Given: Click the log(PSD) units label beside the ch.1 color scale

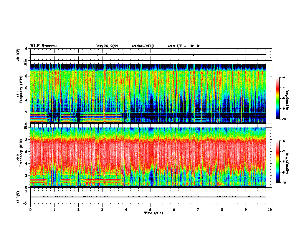Looking at the screenshot, I should tap(287, 100).
